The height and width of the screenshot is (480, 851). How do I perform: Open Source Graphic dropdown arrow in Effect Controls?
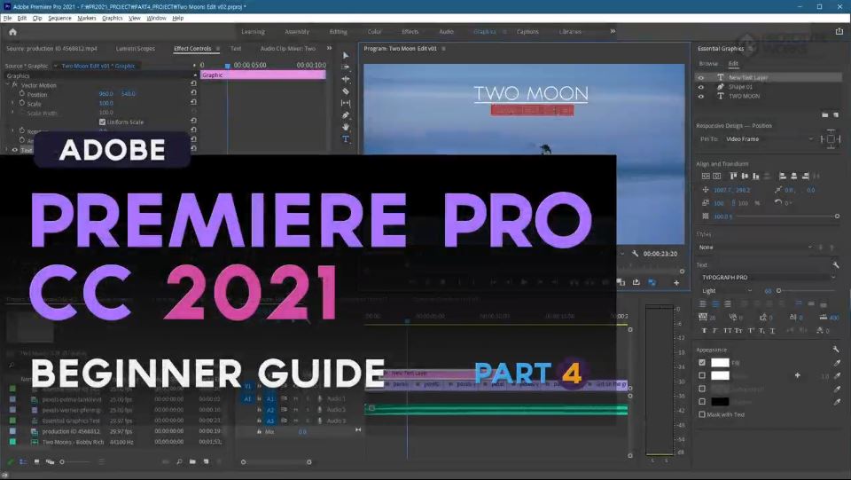55,66
